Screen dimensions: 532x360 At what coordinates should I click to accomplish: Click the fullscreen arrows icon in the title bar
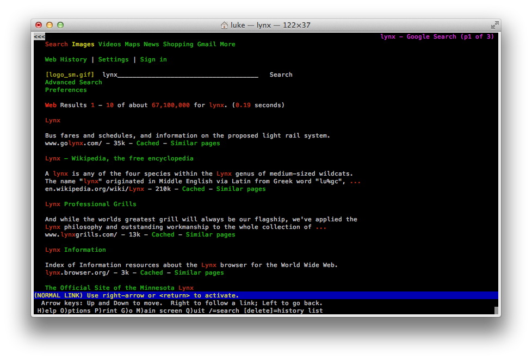[494, 25]
